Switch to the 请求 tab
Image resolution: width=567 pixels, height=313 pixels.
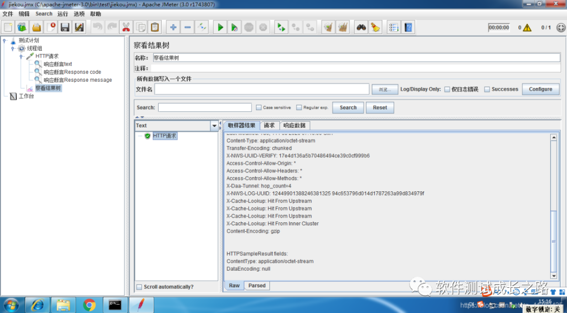pos(269,125)
